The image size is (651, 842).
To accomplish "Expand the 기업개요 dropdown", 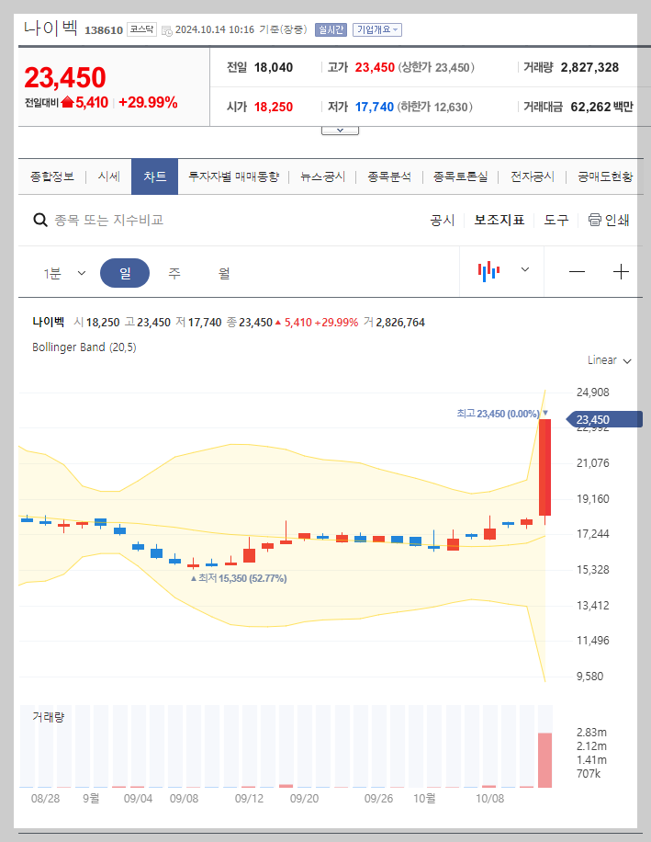I will click(376, 28).
